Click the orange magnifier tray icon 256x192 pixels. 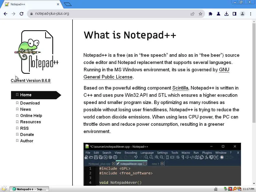235,189
